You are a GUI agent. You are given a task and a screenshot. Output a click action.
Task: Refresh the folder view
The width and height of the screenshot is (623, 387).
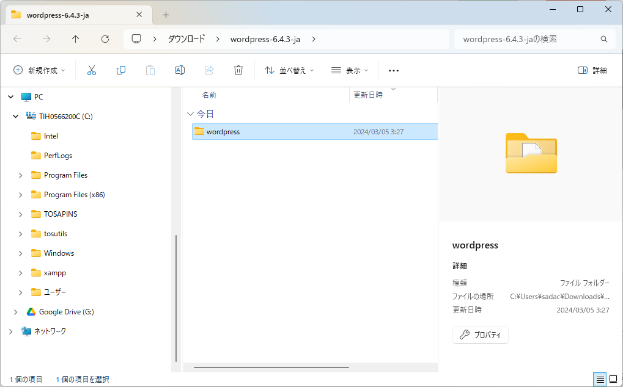coord(105,39)
